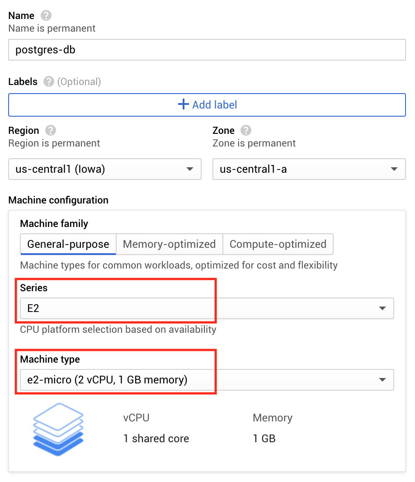The height and width of the screenshot is (482, 415).
Task: Open the Zone help question mark
Action: pos(245,130)
